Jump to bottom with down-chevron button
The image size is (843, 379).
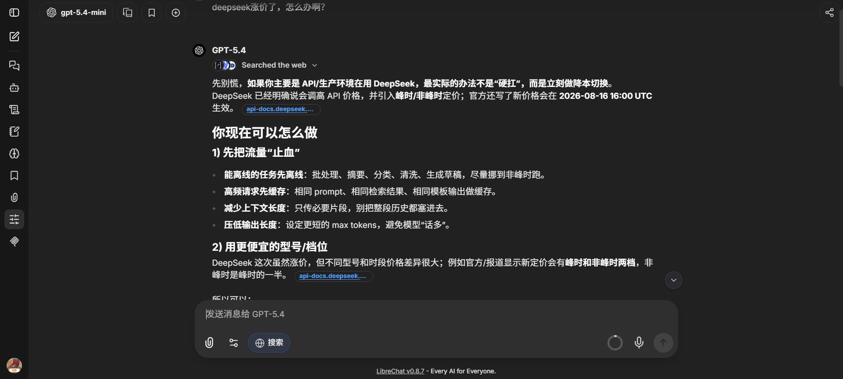coord(673,280)
